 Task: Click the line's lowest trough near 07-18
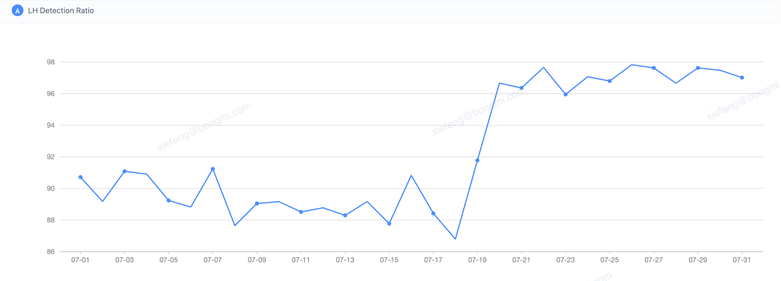click(x=455, y=239)
